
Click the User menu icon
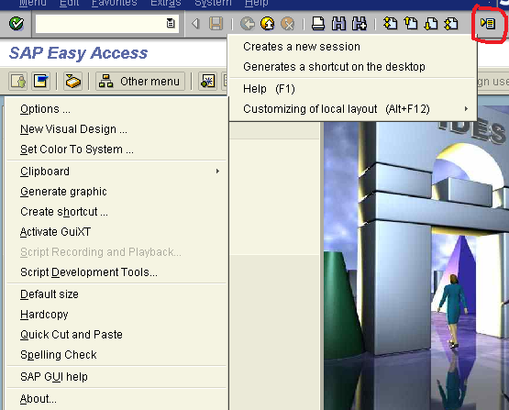pyautogui.click(x=17, y=81)
